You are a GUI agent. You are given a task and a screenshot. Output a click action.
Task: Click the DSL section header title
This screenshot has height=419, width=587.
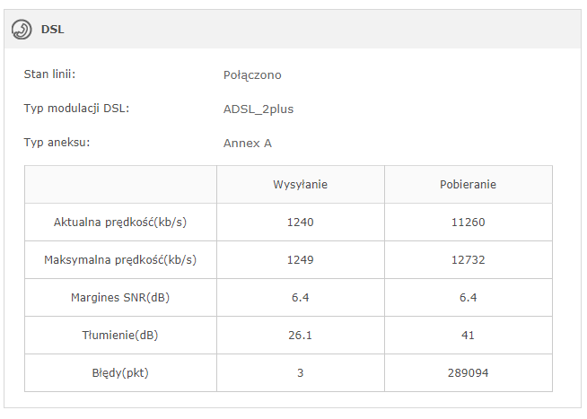tap(52, 30)
